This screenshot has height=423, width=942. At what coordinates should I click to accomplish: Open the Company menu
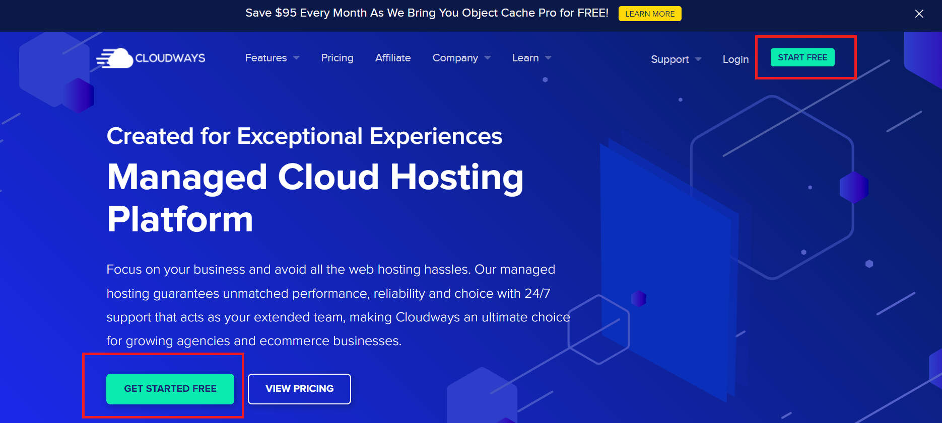455,58
